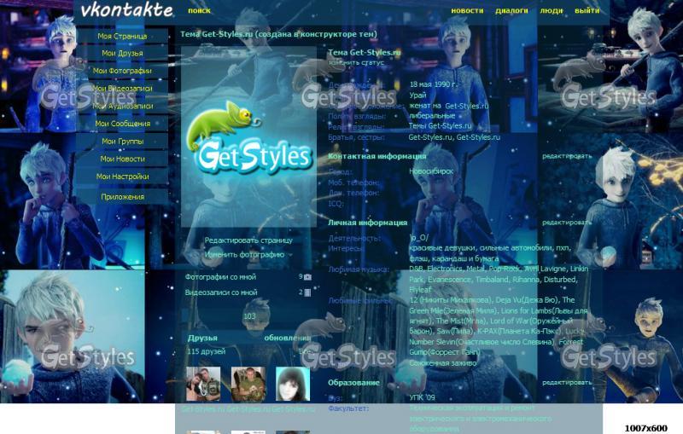Open новости in the top navigation
The image size is (683, 434).
[x=467, y=11]
